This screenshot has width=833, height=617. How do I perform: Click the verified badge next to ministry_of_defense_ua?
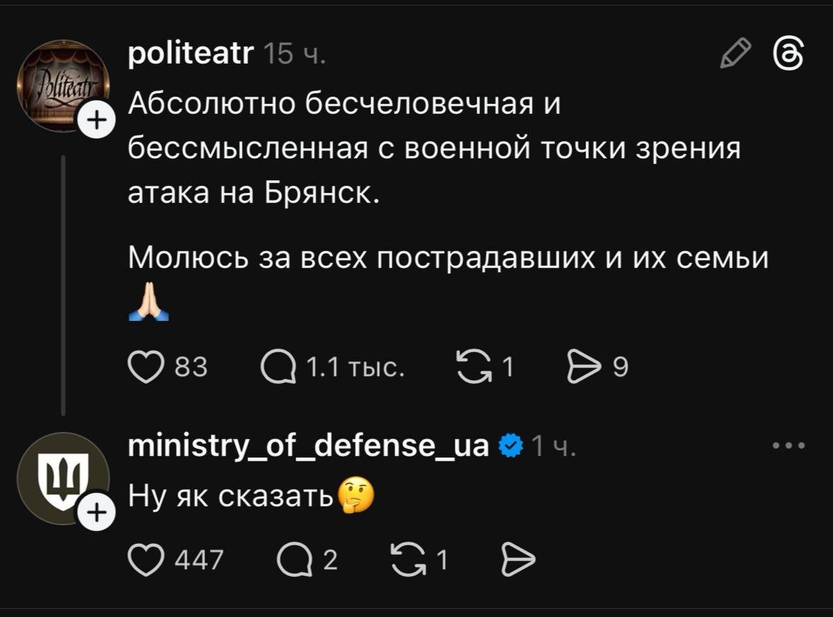510,446
